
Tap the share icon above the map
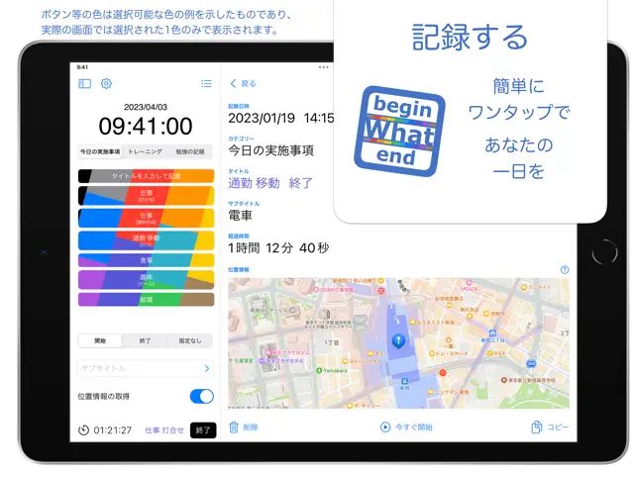click(565, 269)
